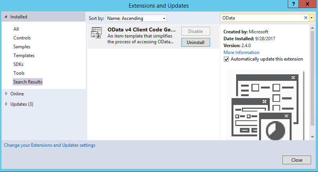318x172 pixels.
Task: Select All under Installed
Action: [x=16, y=29]
